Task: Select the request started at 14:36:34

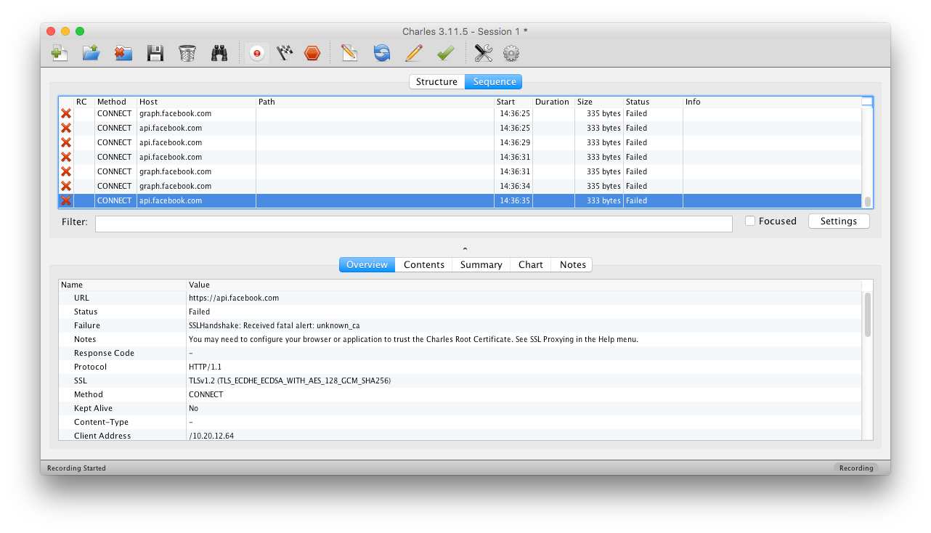Action: [460, 186]
